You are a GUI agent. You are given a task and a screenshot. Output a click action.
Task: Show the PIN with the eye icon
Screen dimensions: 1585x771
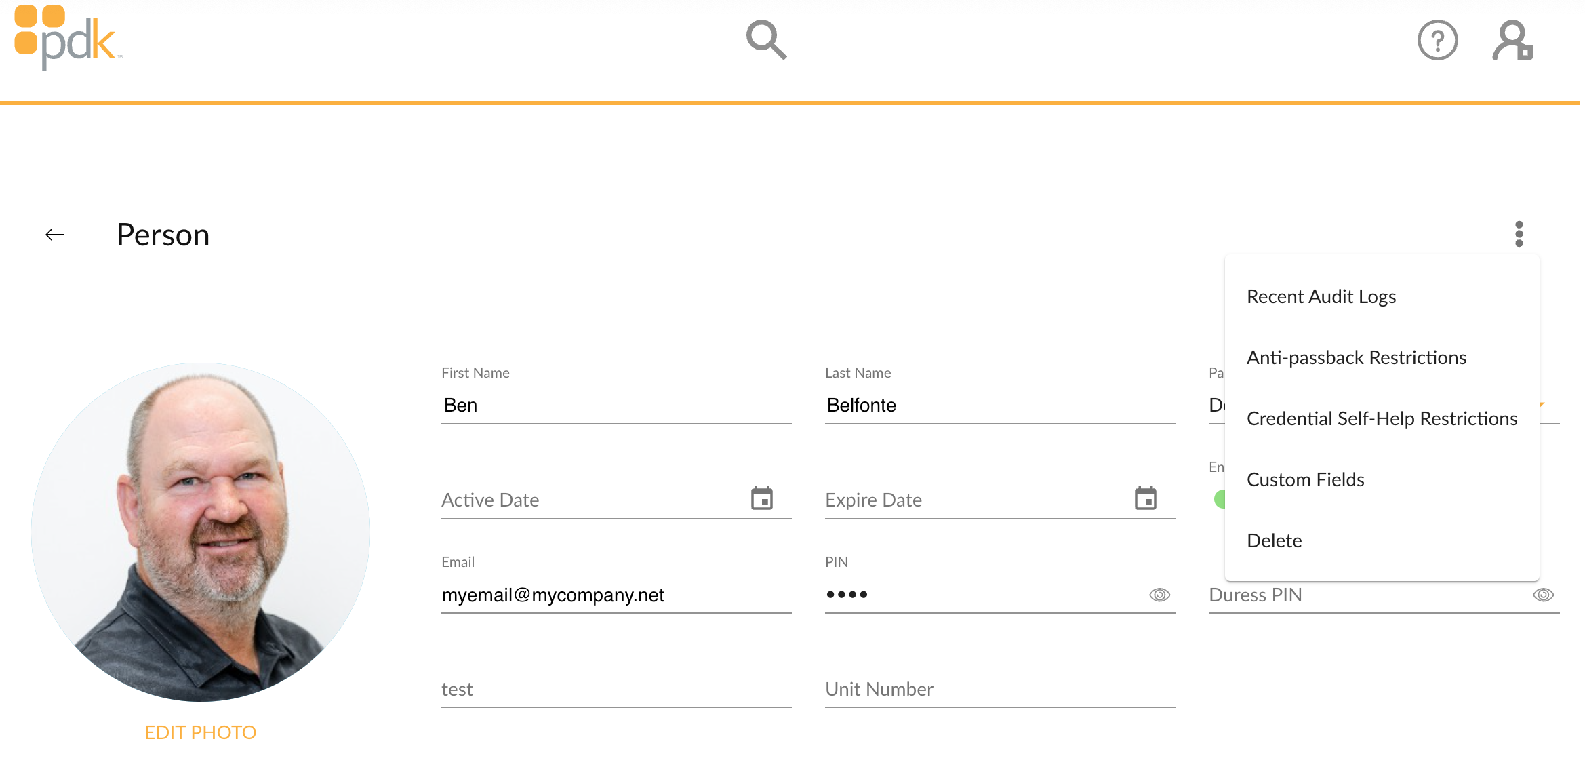click(x=1159, y=595)
